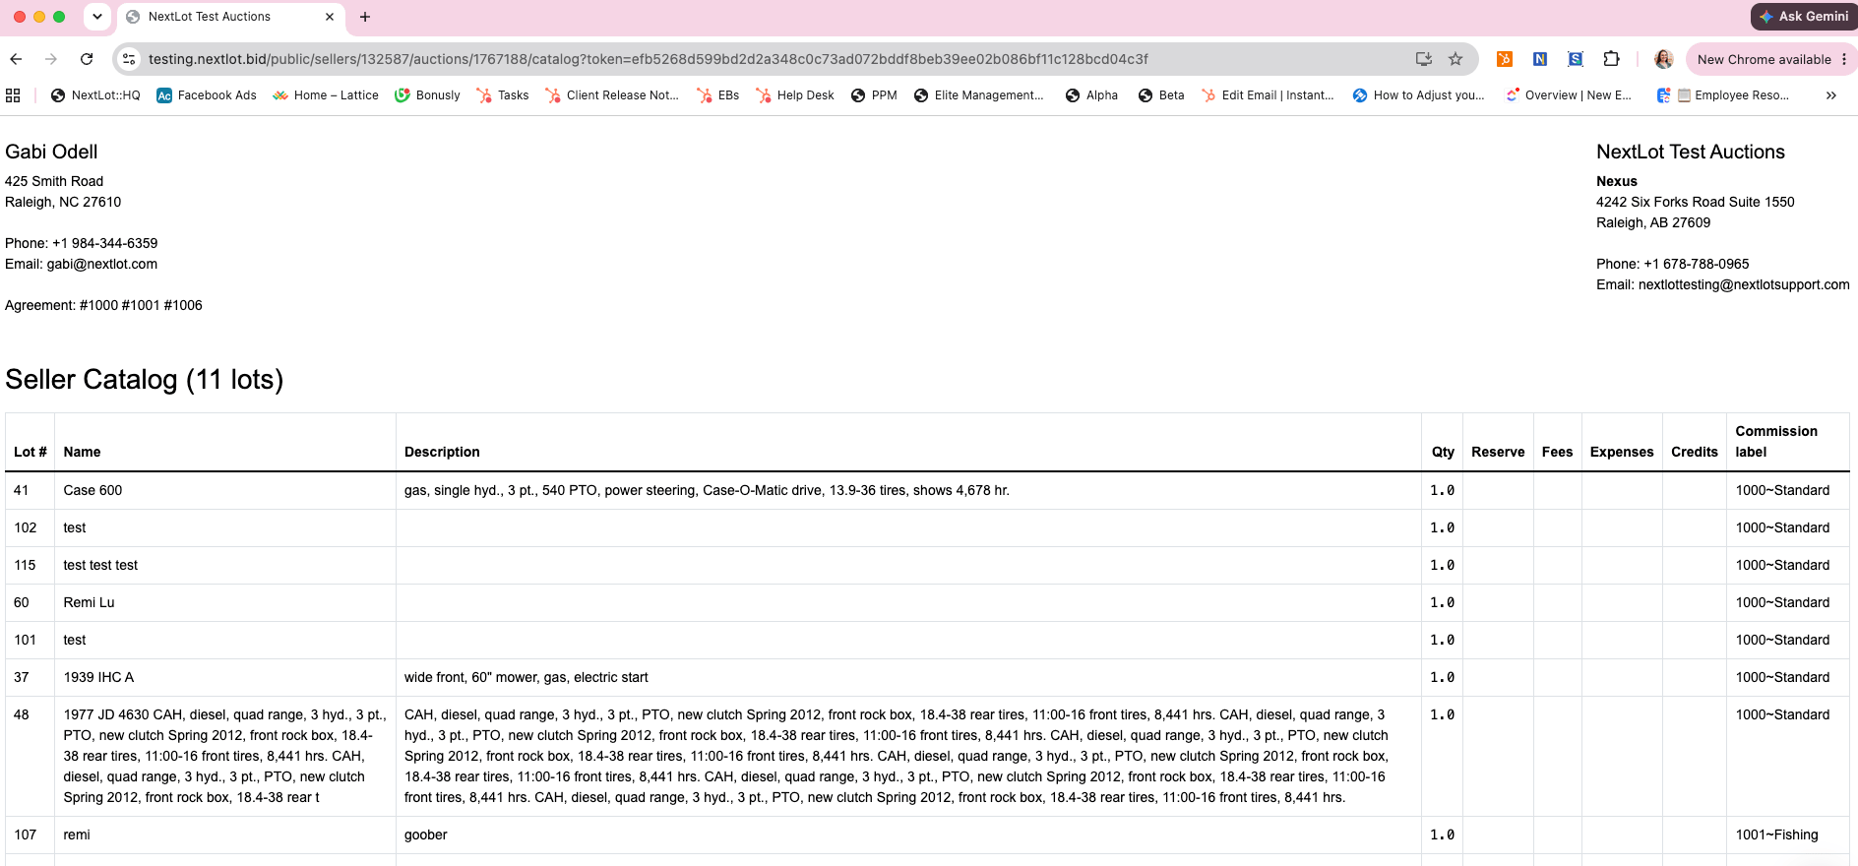Open site information icon in address bar
The width and height of the screenshot is (1858, 866).
click(129, 59)
